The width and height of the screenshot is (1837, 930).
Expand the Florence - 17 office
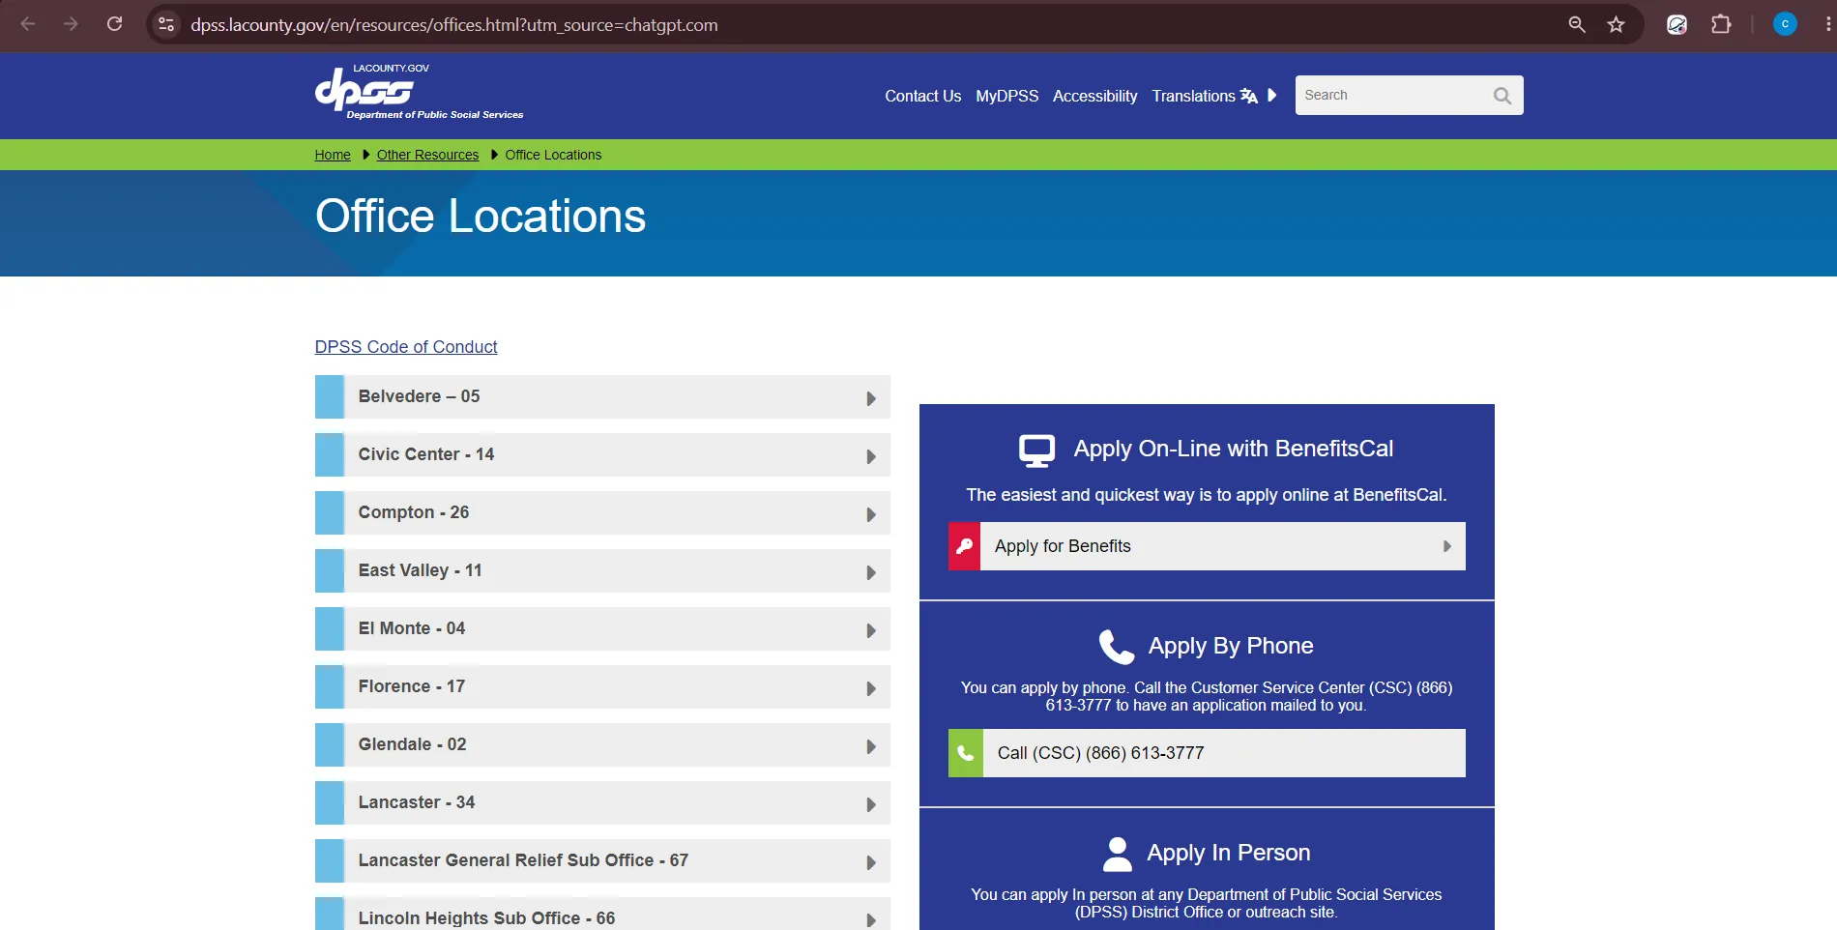click(602, 686)
